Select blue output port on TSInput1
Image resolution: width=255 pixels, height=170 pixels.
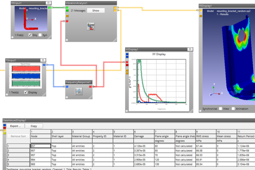44,65
